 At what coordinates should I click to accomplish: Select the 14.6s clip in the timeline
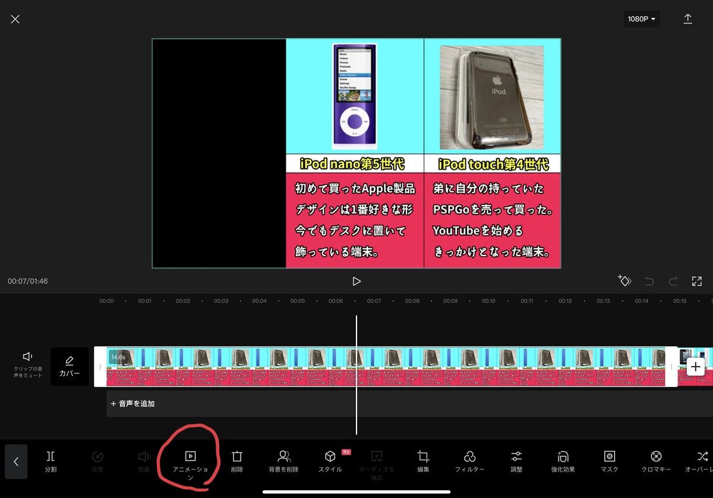point(386,367)
